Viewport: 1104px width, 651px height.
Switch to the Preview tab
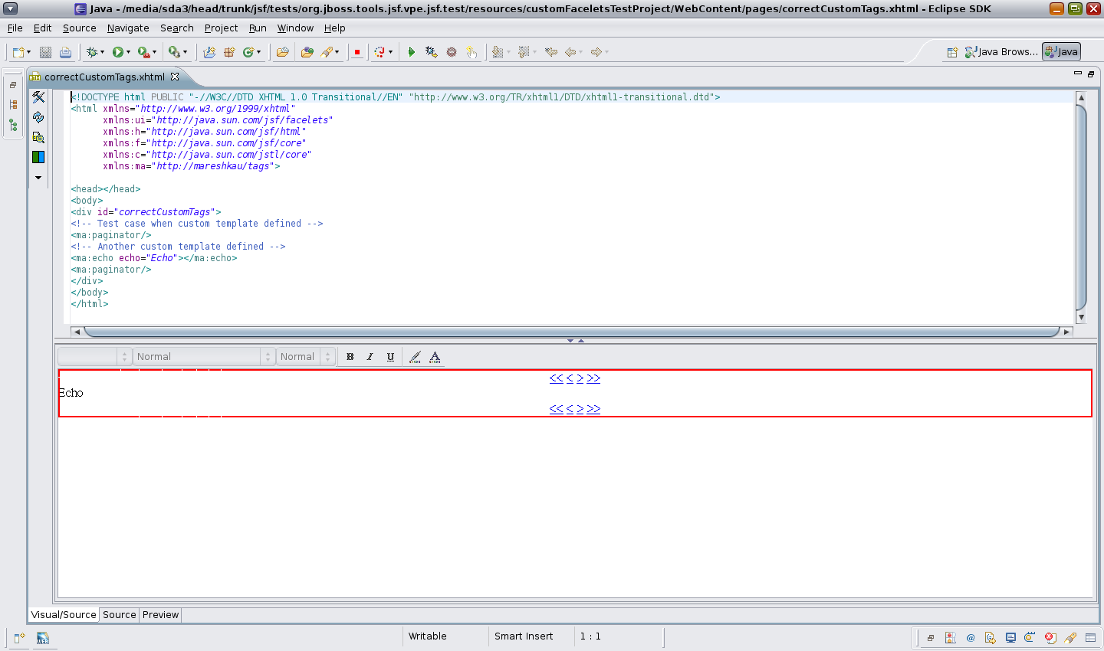point(160,615)
